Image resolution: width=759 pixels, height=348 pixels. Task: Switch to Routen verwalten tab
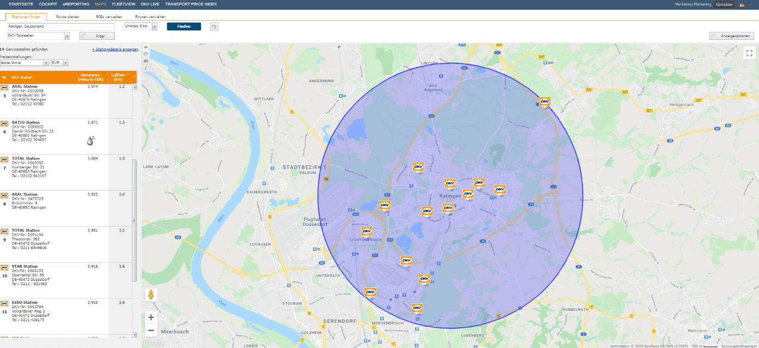coord(150,17)
